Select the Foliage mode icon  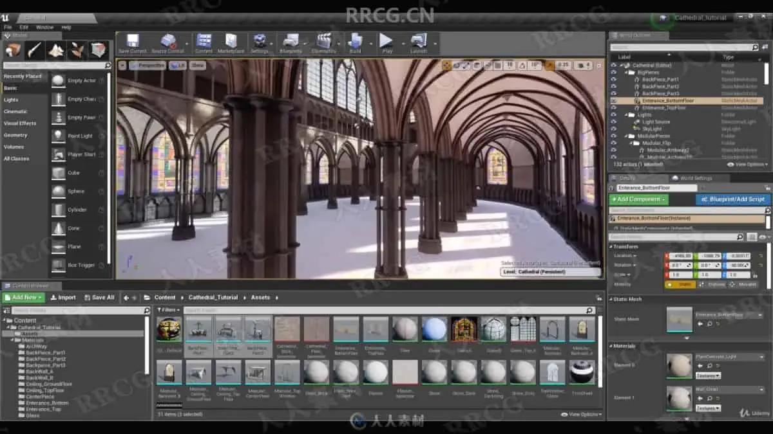pos(77,50)
